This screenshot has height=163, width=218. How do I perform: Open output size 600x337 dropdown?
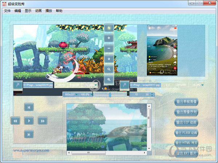(x=76, y=95)
